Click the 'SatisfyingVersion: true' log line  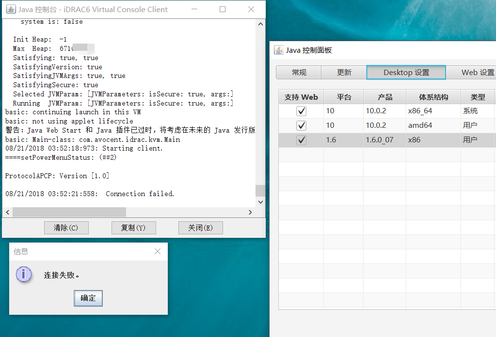[58, 67]
